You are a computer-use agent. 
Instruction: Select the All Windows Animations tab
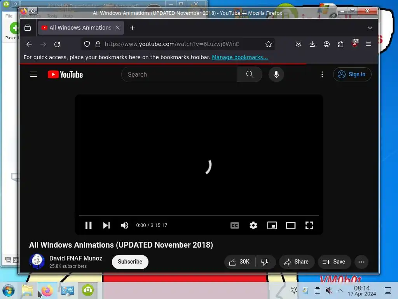click(x=81, y=28)
